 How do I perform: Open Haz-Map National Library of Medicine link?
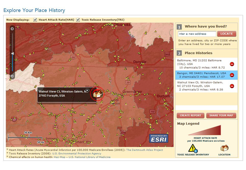click(x=82, y=157)
